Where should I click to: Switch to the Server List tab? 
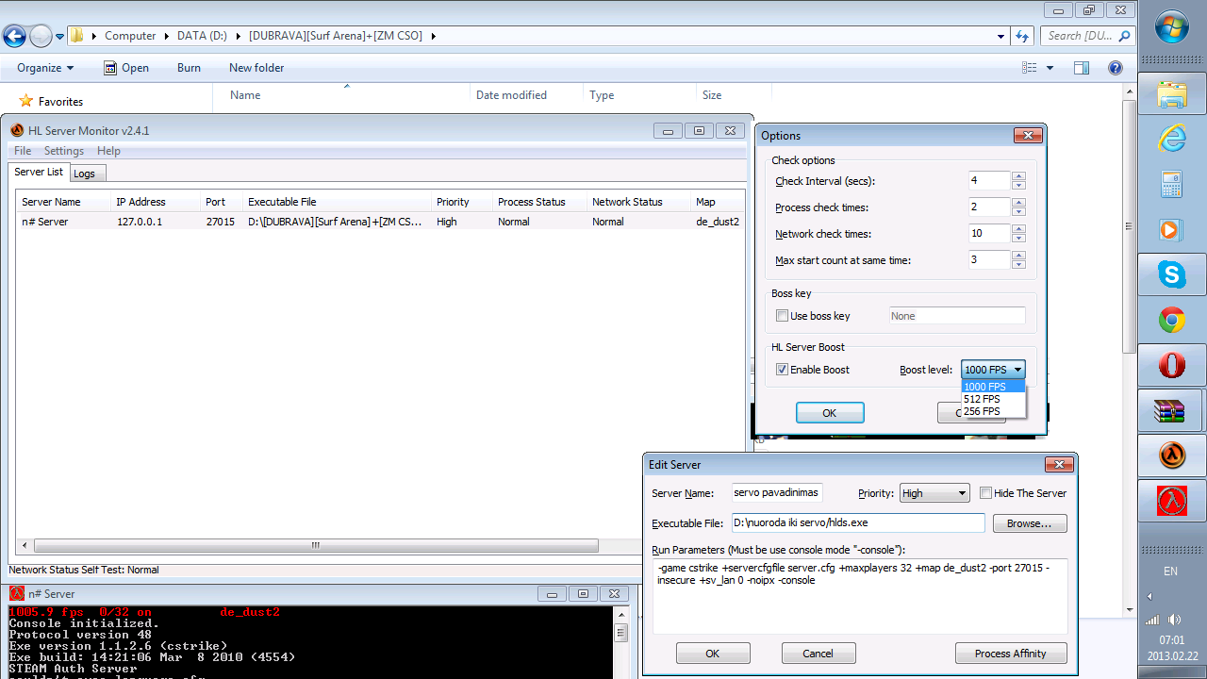point(39,172)
